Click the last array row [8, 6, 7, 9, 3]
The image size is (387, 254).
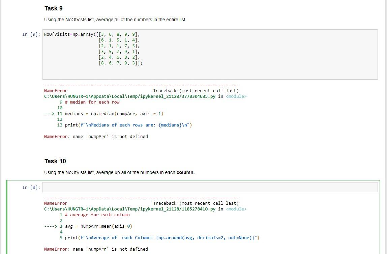pyautogui.click(x=120, y=63)
